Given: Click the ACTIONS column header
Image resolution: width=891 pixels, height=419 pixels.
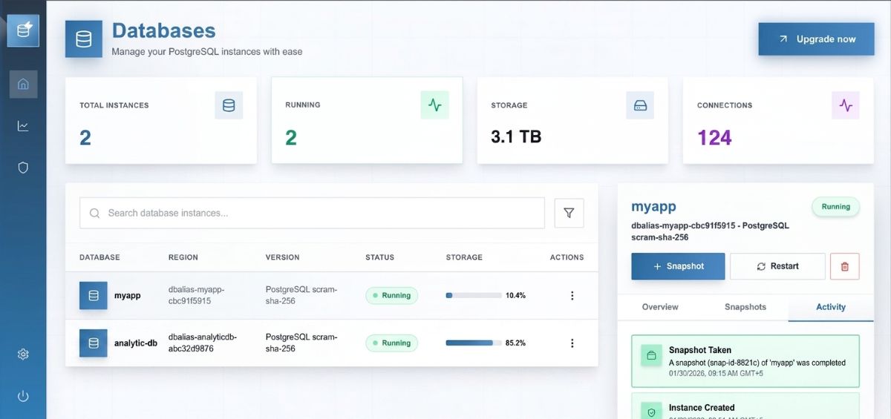Looking at the screenshot, I should coord(567,257).
